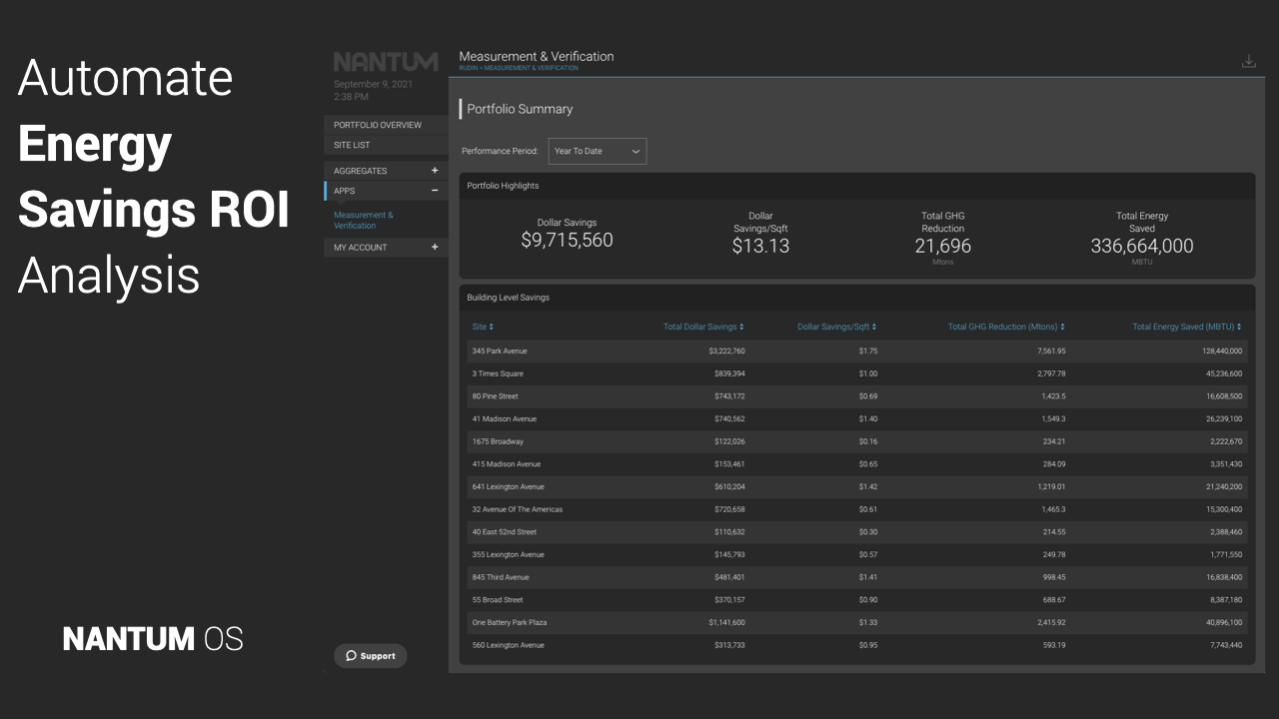Open Portfolio Overview menu item

click(x=386, y=125)
